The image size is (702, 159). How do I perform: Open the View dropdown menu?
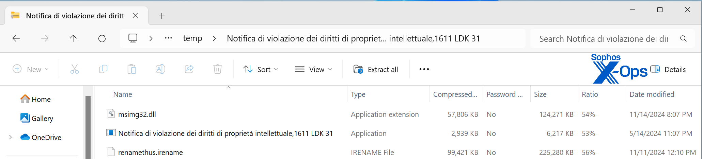pyautogui.click(x=313, y=69)
